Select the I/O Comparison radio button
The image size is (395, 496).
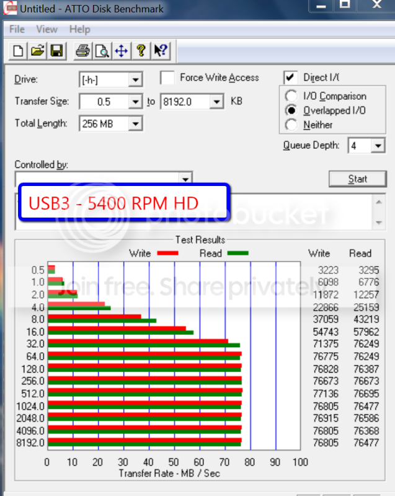[291, 96]
